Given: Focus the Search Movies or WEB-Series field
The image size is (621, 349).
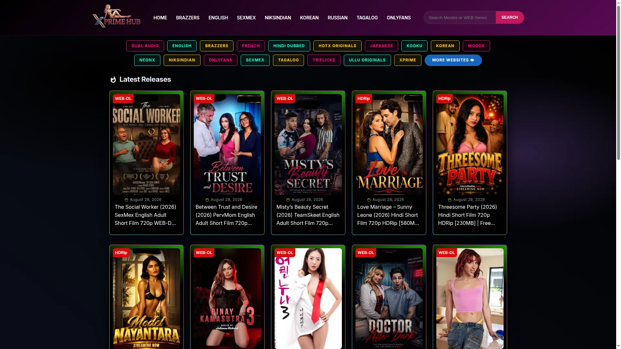Looking at the screenshot, I should (x=460, y=17).
